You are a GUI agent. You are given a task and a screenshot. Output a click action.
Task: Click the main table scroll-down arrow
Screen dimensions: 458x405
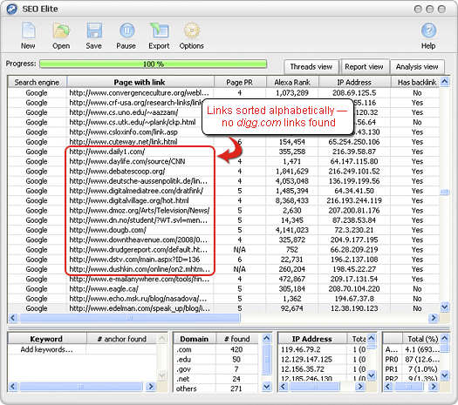coord(445,307)
